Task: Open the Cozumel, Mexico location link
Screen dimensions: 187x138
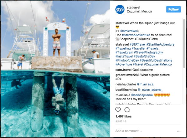Action: point(139,12)
